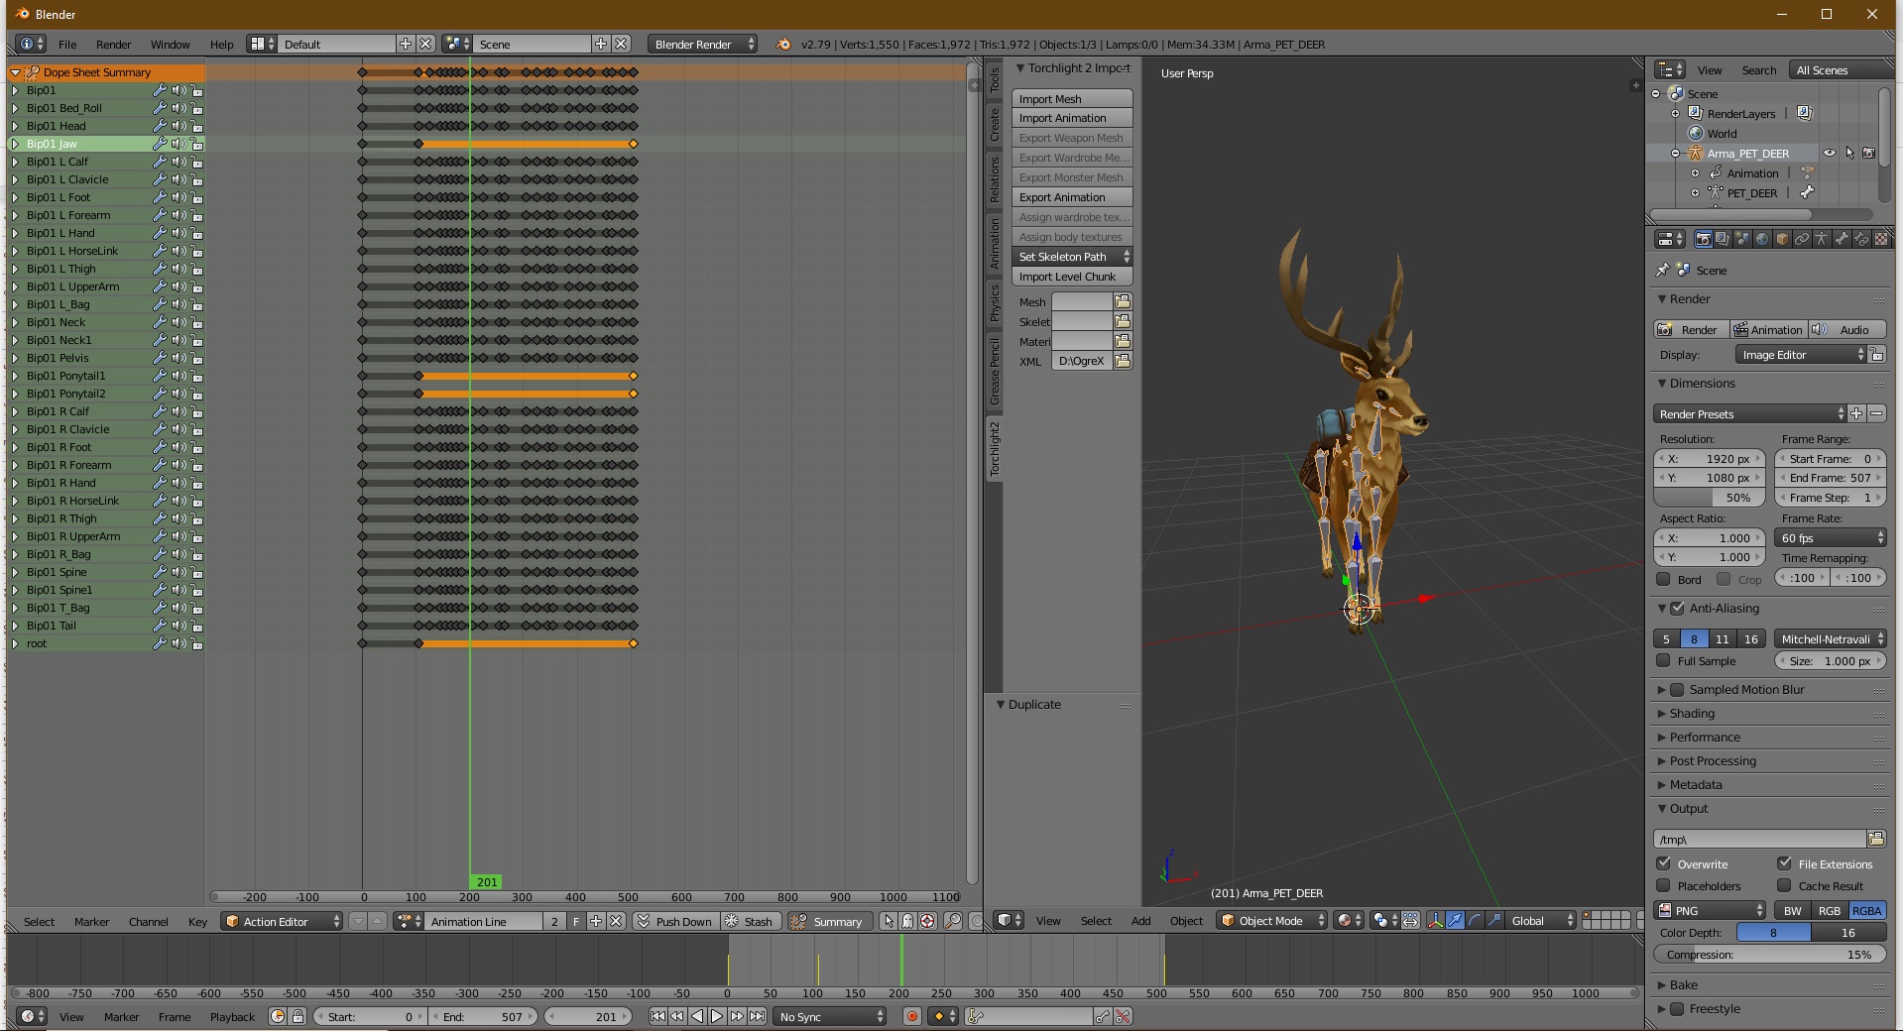The width and height of the screenshot is (1904, 1031).
Task: Click the Compression percentage slider
Action: [x=1769, y=955]
